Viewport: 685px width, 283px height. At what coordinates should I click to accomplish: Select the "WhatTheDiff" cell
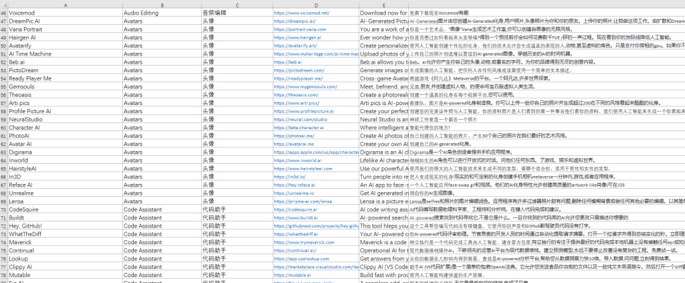65,233
